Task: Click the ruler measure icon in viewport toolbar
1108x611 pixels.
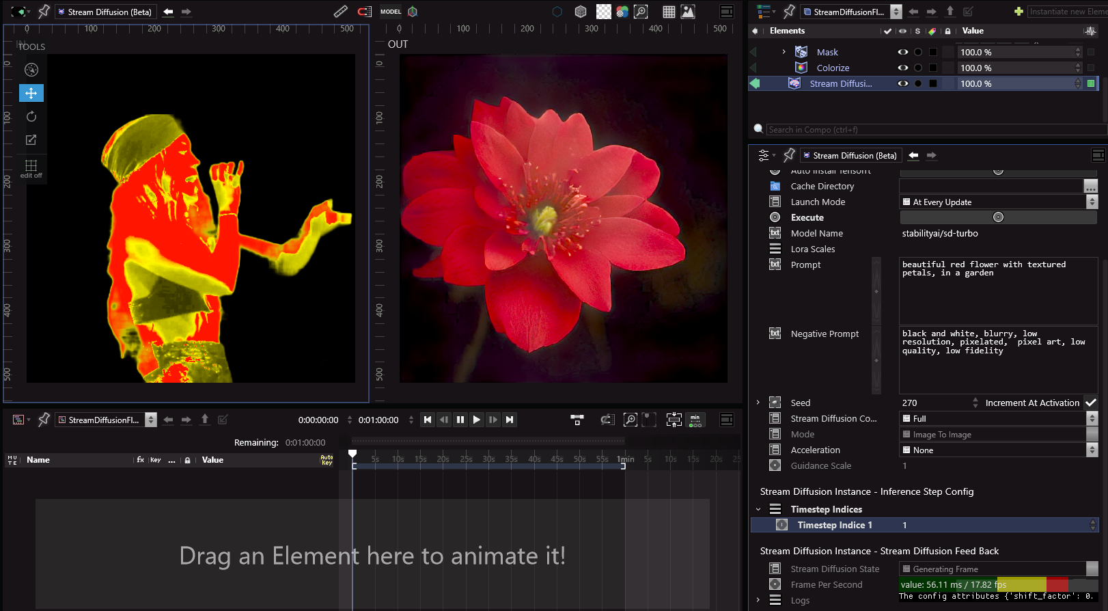Action: click(x=340, y=12)
